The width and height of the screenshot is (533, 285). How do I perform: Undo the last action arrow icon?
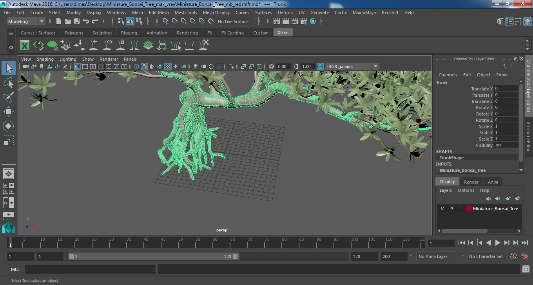(86, 22)
